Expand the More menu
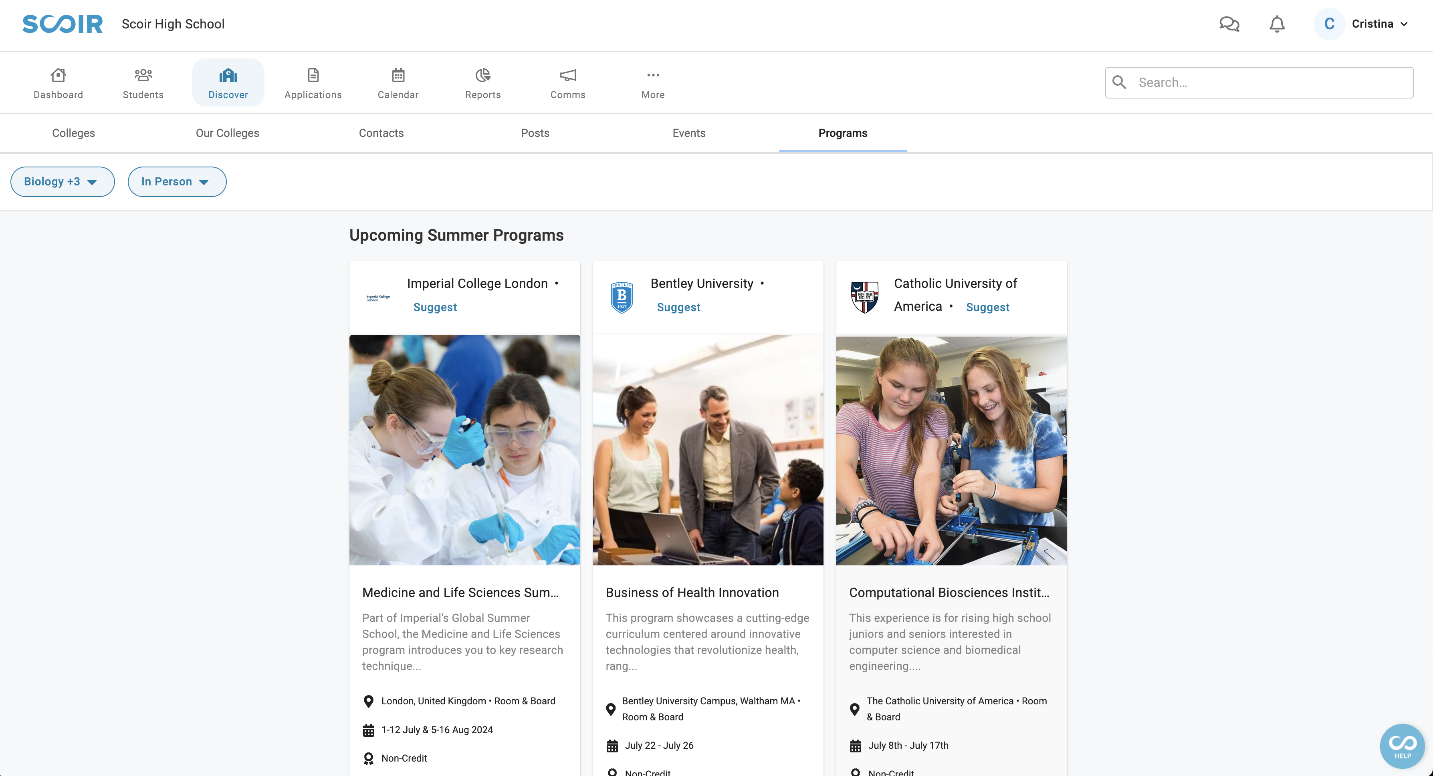 [653, 83]
